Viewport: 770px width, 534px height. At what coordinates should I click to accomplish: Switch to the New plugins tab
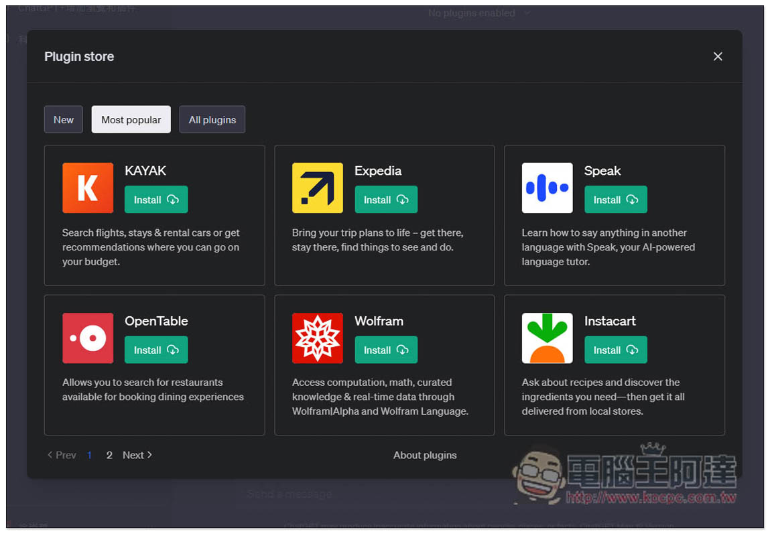pyautogui.click(x=64, y=120)
